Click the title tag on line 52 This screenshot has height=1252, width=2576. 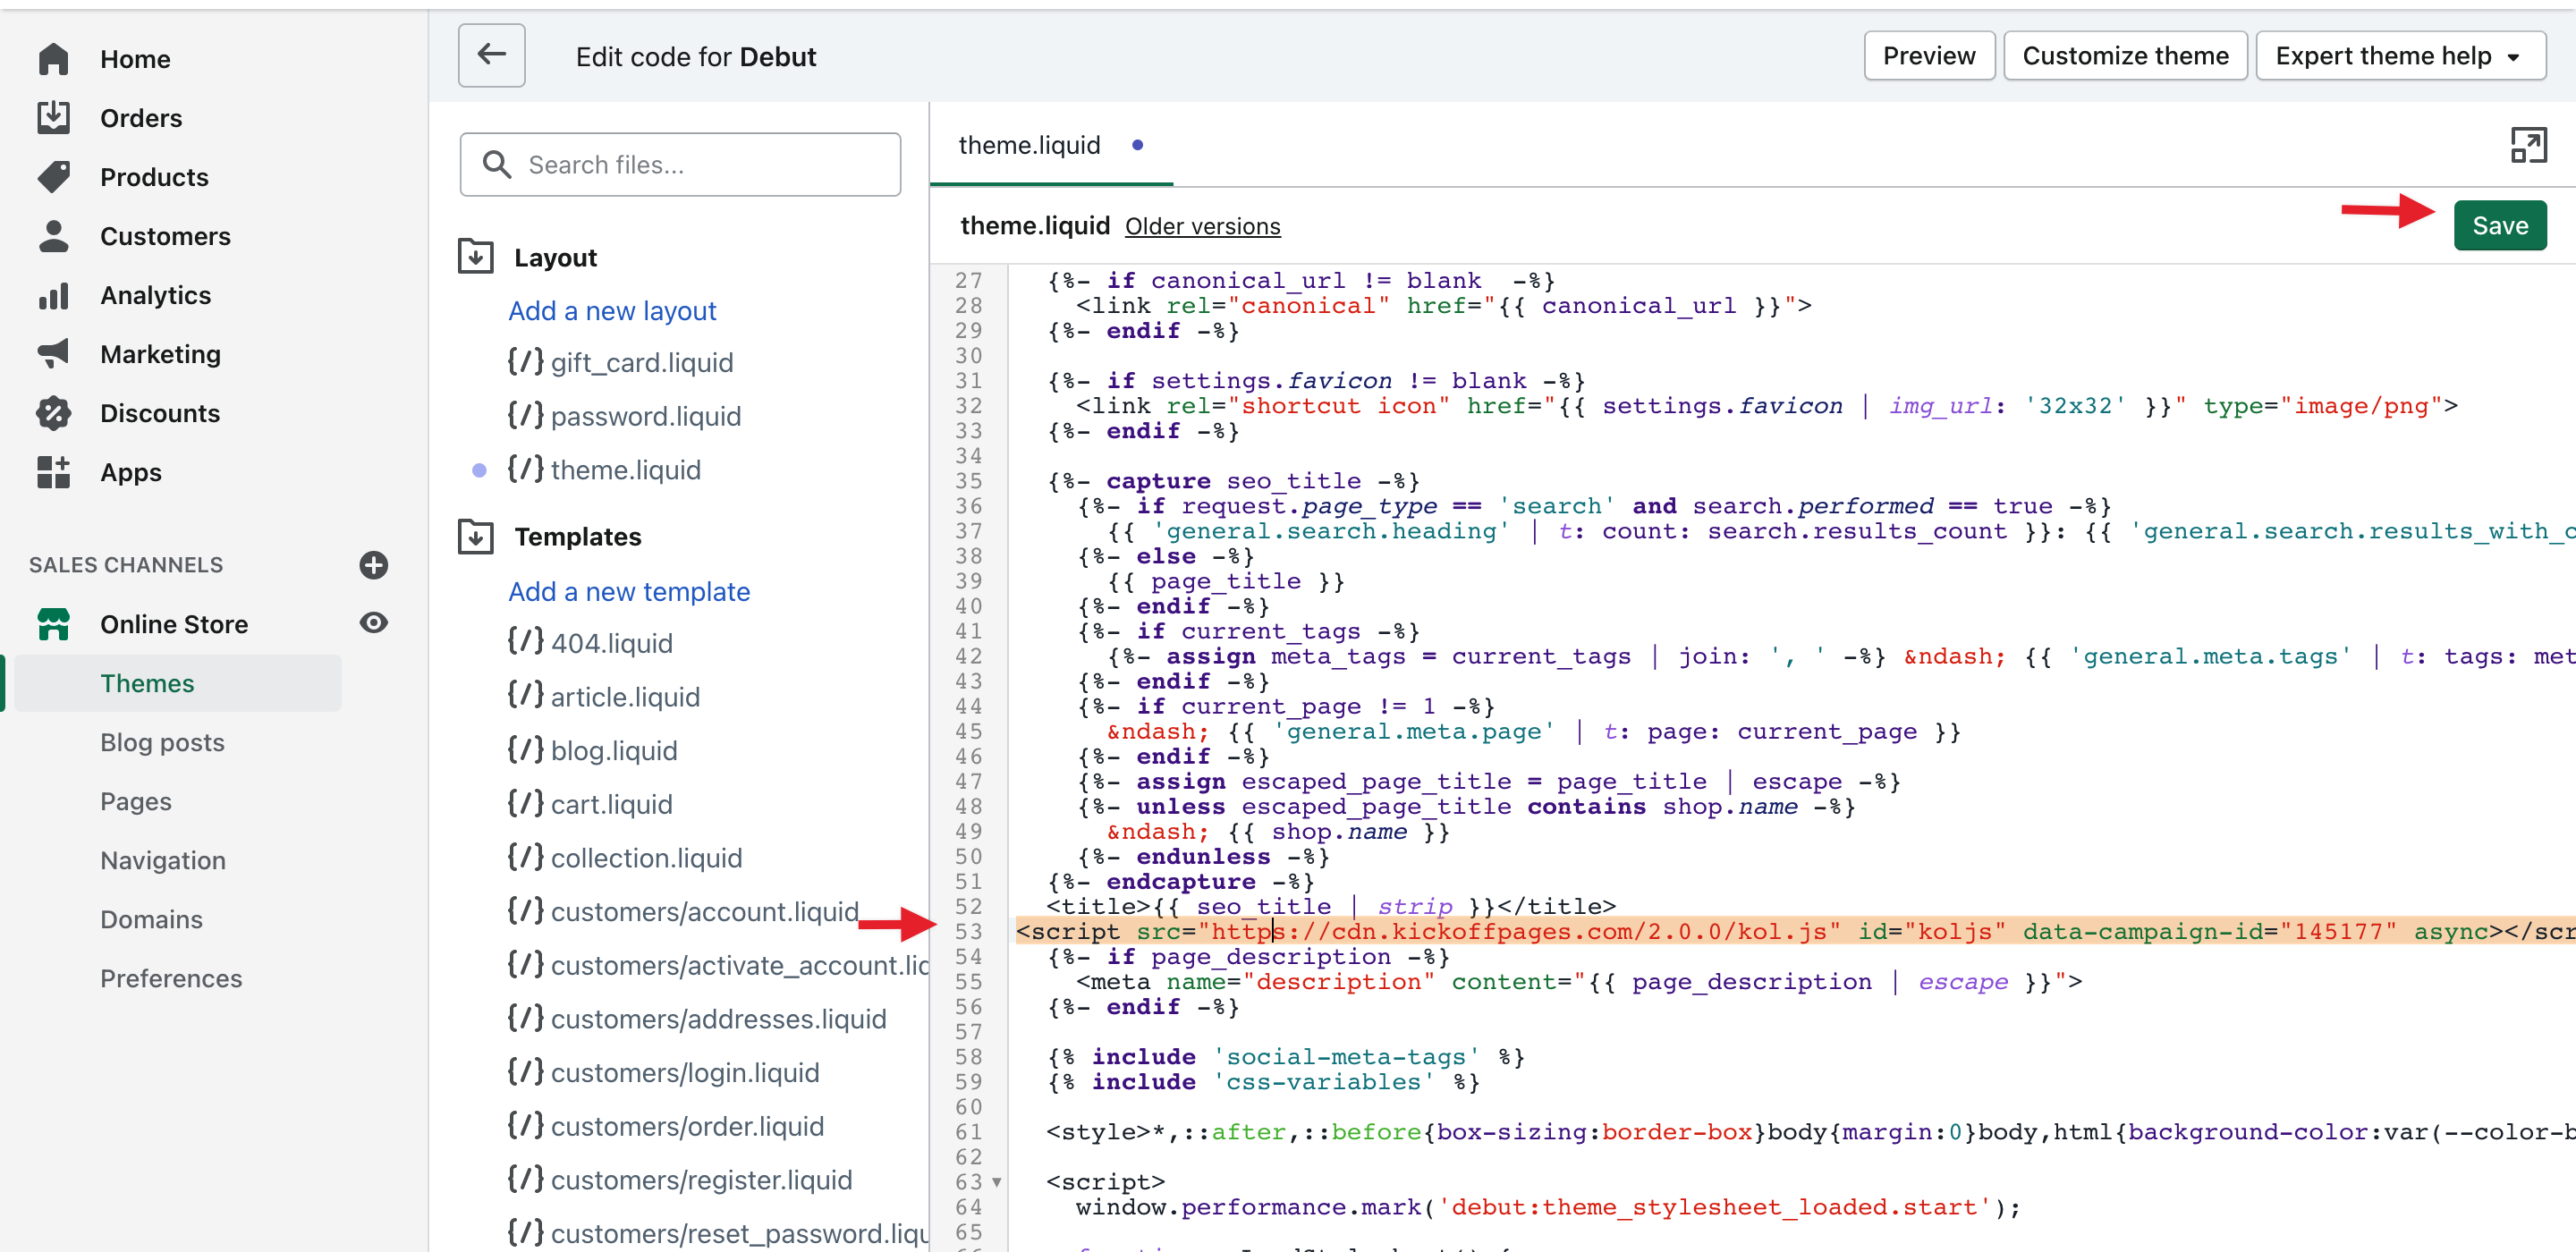pos(1330,907)
